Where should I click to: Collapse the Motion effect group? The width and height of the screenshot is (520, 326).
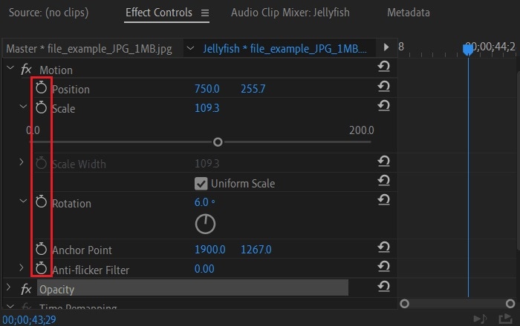pos(10,69)
